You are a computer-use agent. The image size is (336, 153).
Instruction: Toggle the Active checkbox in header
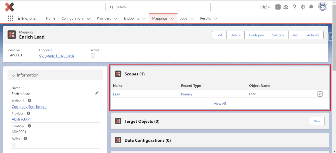[93, 56]
